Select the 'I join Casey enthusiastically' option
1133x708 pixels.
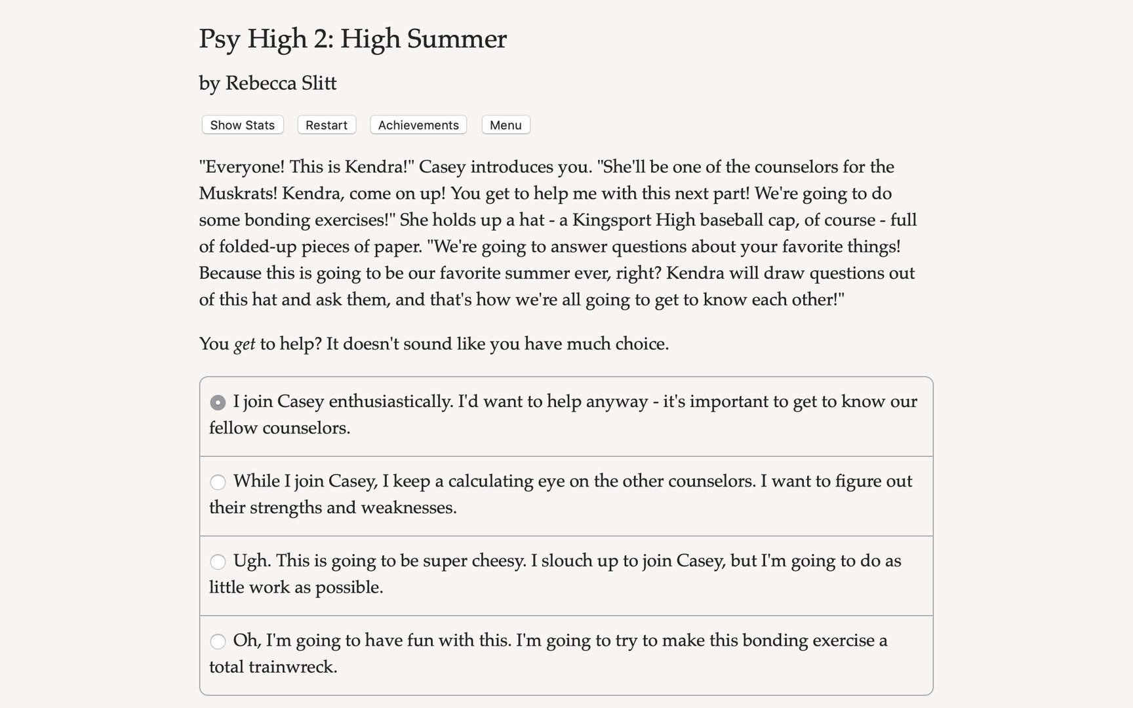point(564,415)
